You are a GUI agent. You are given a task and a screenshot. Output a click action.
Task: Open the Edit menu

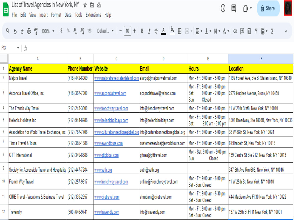click(x=23, y=15)
